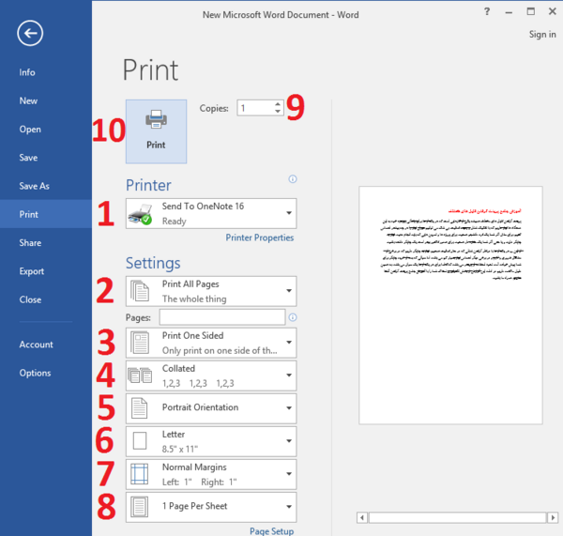This screenshot has width=563, height=536.
Task: Click the Pages range input field
Action: [222, 317]
